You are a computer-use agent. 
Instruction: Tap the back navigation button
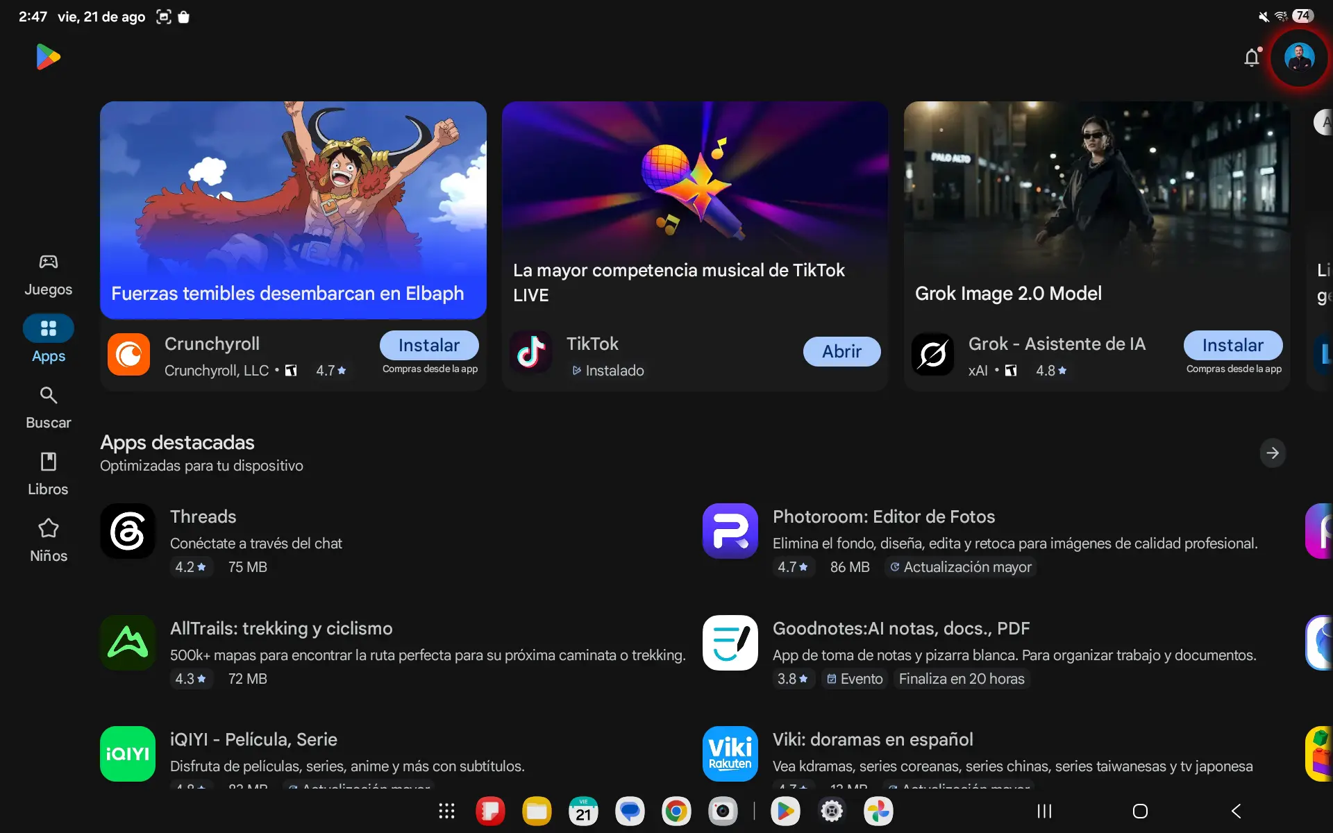(x=1236, y=811)
